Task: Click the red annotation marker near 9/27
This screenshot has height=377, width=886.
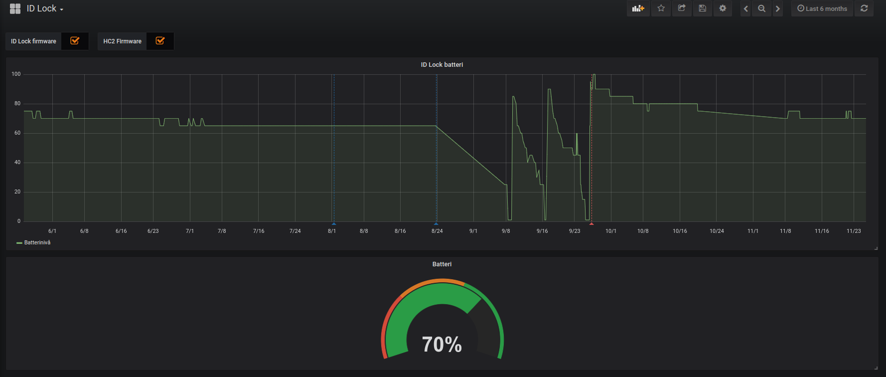Action: click(591, 224)
